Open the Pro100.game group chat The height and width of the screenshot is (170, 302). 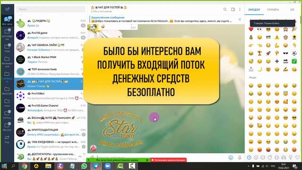tap(50, 35)
